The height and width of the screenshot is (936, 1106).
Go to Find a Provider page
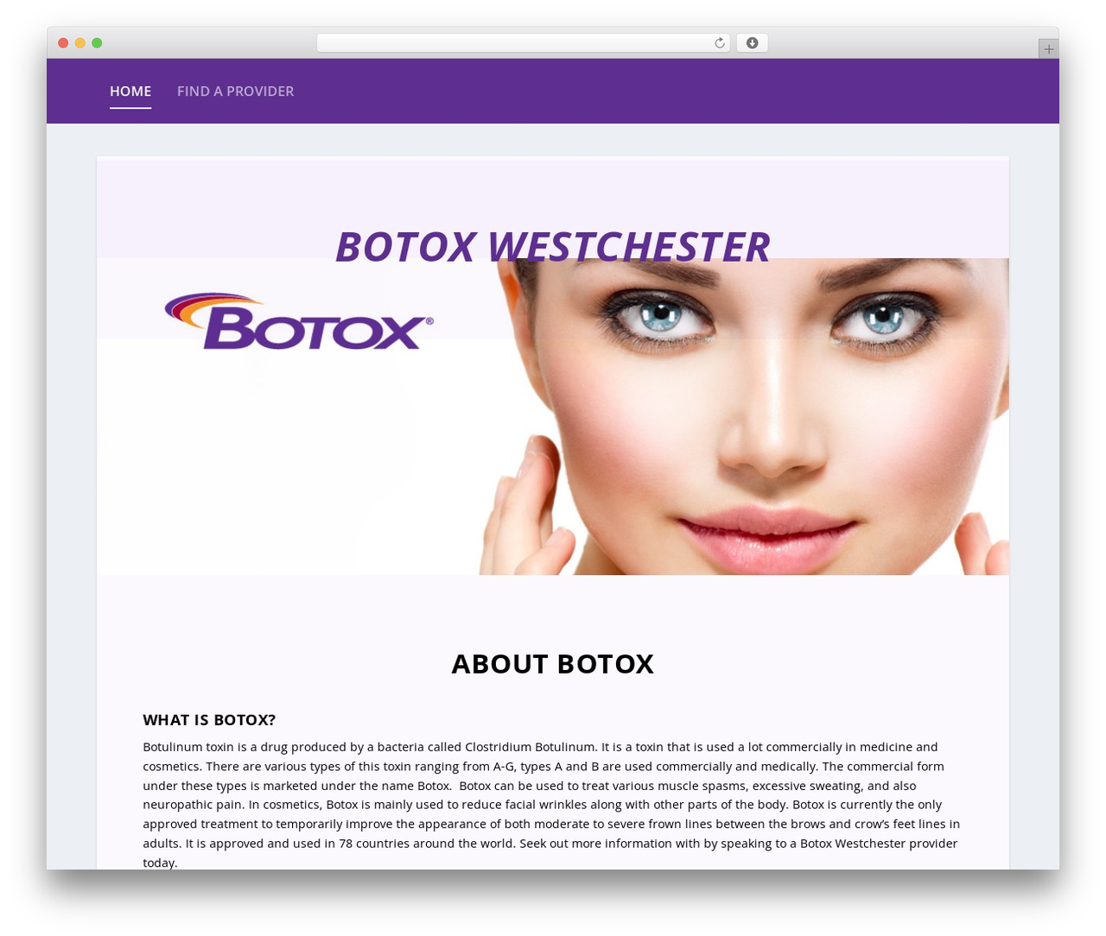235,91
